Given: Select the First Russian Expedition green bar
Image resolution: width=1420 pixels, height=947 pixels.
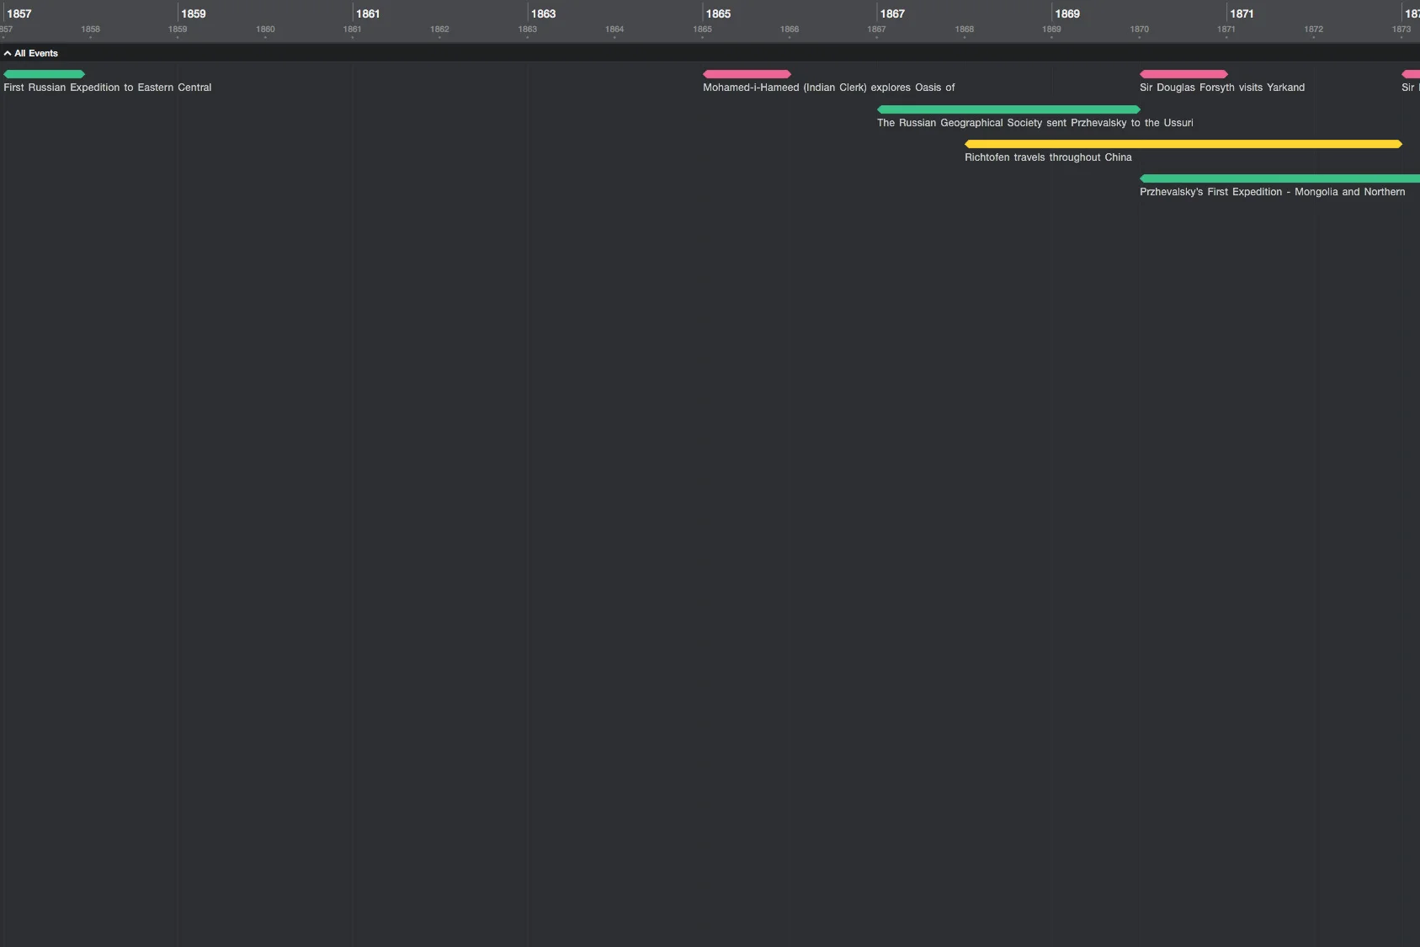Looking at the screenshot, I should click(x=44, y=74).
